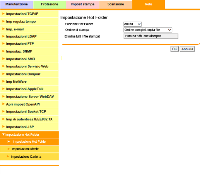Open Impostazioni Servizio Web menu
200x174 pixels.
click(29, 67)
